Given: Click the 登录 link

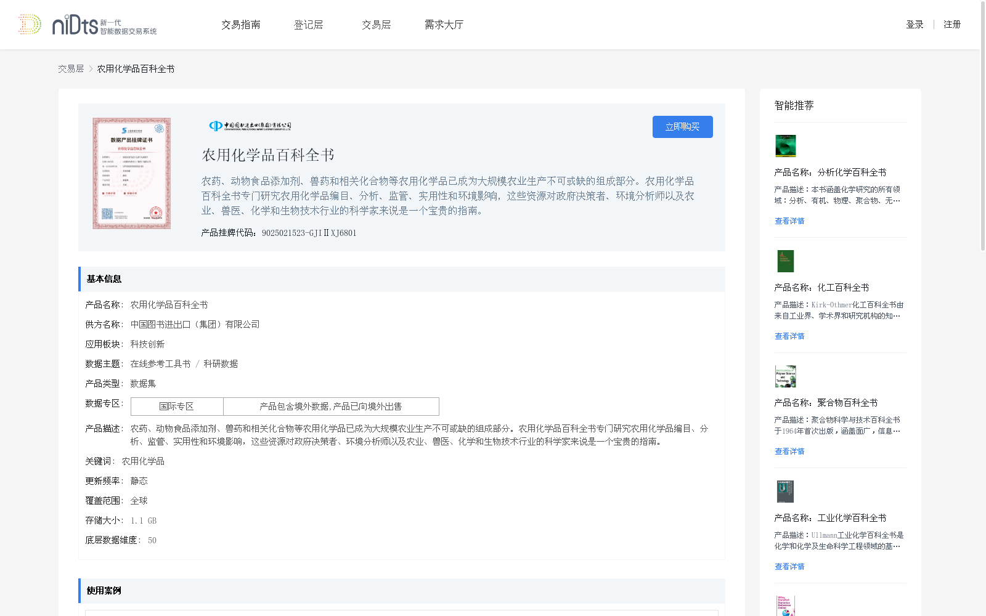Looking at the screenshot, I should [x=915, y=25].
